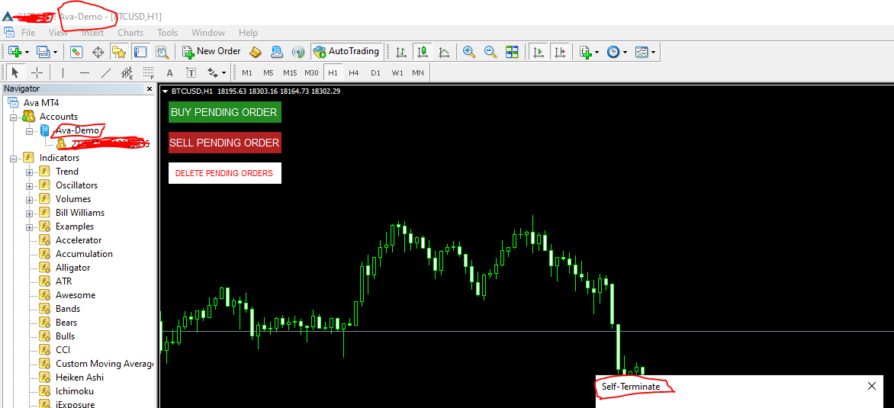Click the SELL PENDING ORDER button
This screenshot has height=408, width=894.
coord(224,143)
